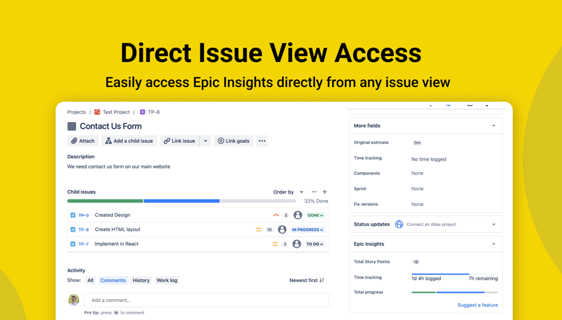
Task: Click the high priority arrow icon on TP-3
Action: [276, 215]
